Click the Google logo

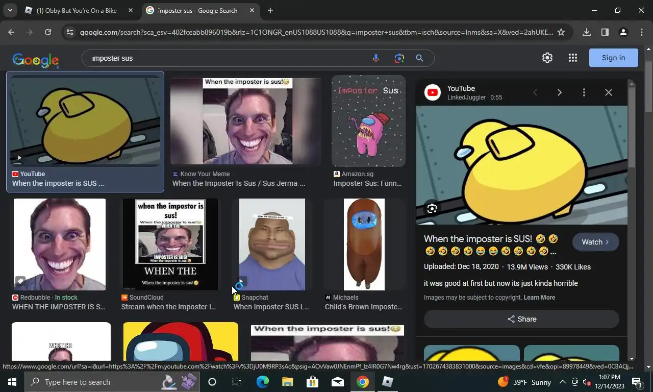tap(36, 60)
